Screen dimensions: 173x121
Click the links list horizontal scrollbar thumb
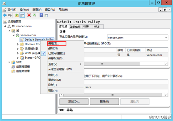coord(112,64)
